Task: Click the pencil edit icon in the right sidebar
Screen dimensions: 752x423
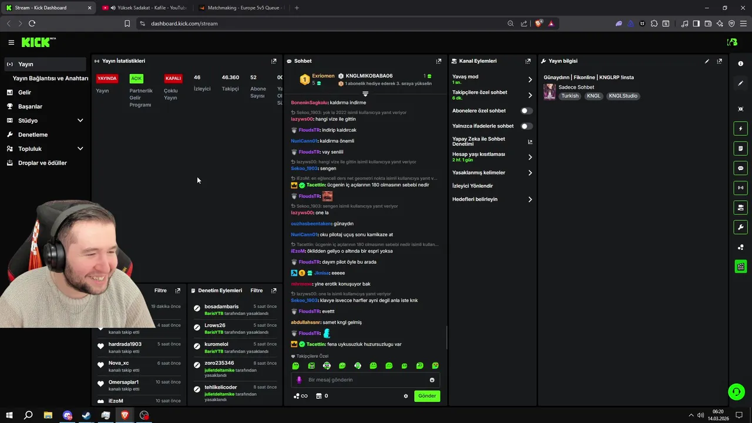Action: 741,83
